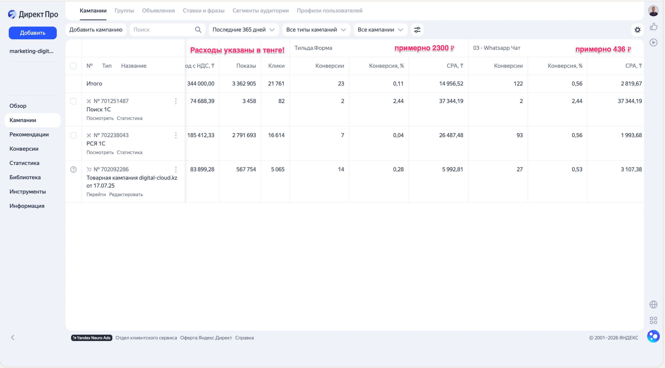Image resolution: width=665 pixels, height=368 pixels.
Task: Toggle the select-all campaigns checkbox
Action: 74,66
